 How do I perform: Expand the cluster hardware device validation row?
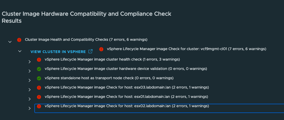click(x=29, y=71)
